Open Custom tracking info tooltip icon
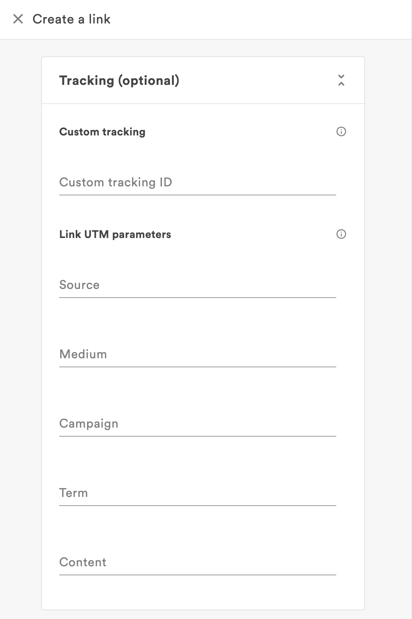 pyautogui.click(x=341, y=131)
